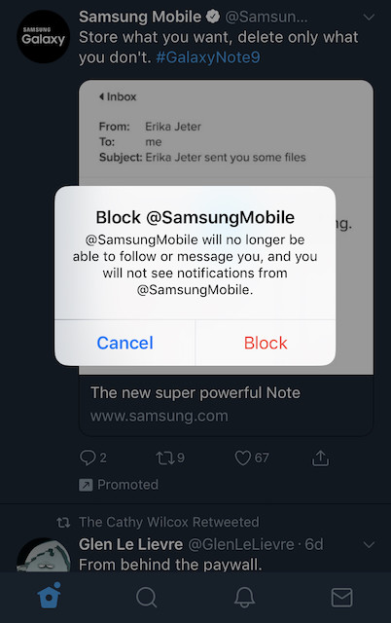Image resolution: width=391 pixels, height=623 pixels.
Task: Expand Samsung Mobile tweet options chevron
Action: pos(369,18)
